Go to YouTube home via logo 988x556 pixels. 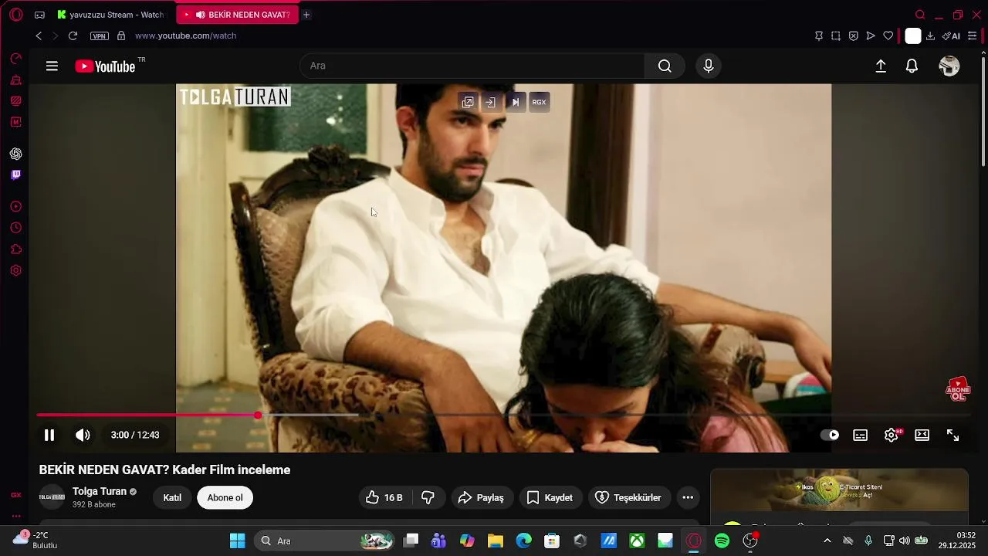105,66
